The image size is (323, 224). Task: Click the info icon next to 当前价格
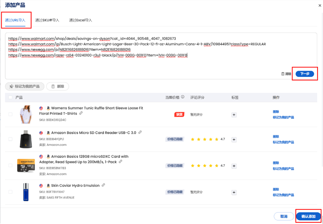[x=183, y=97]
